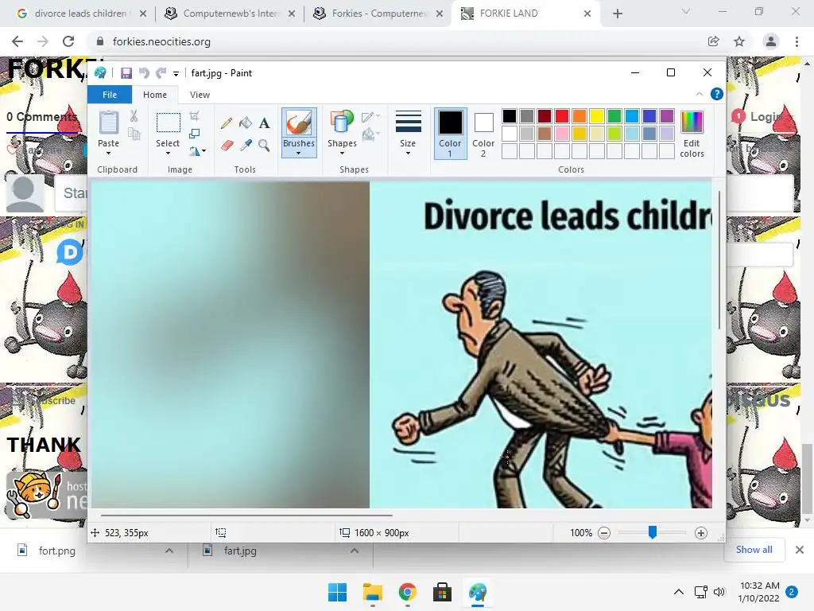
Task: Switch to the View ribbon tab
Action: click(200, 95)
